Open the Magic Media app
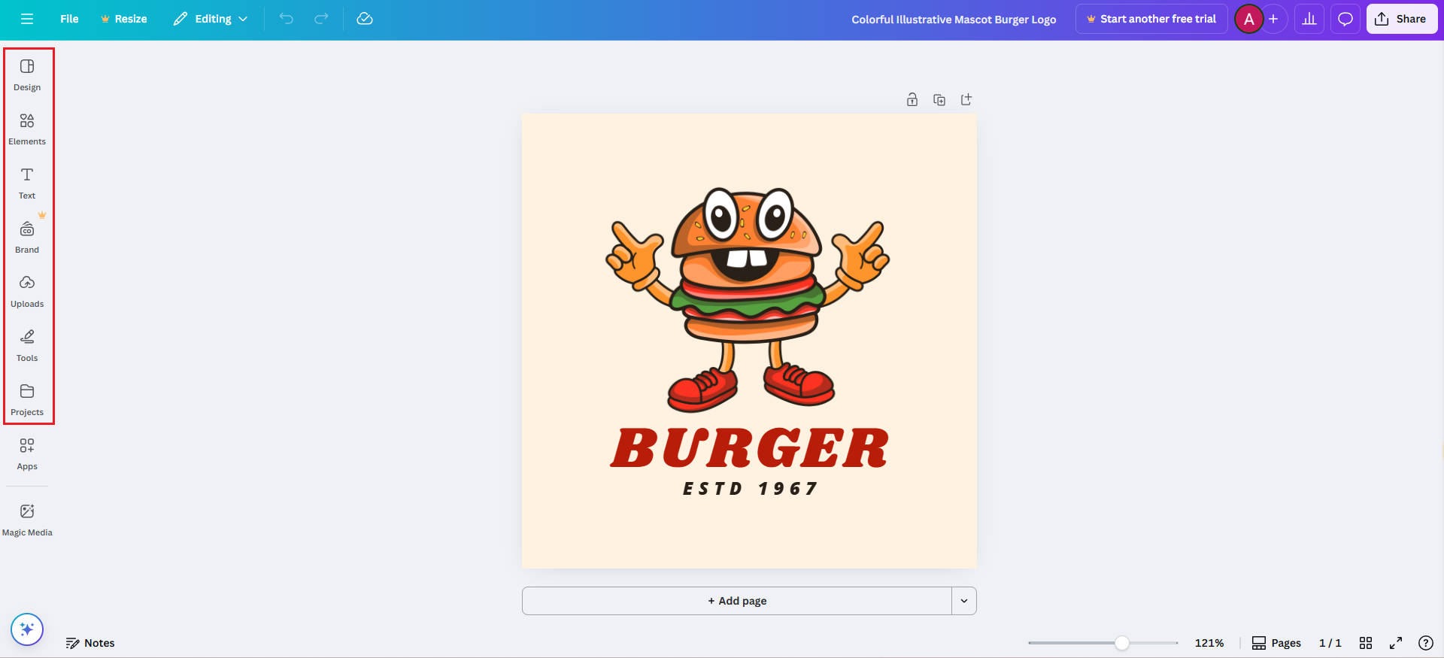 (27, 520)
